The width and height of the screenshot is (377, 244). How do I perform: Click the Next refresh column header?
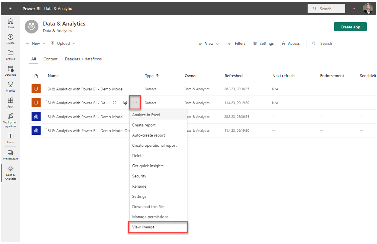click(x=283, y=76)
